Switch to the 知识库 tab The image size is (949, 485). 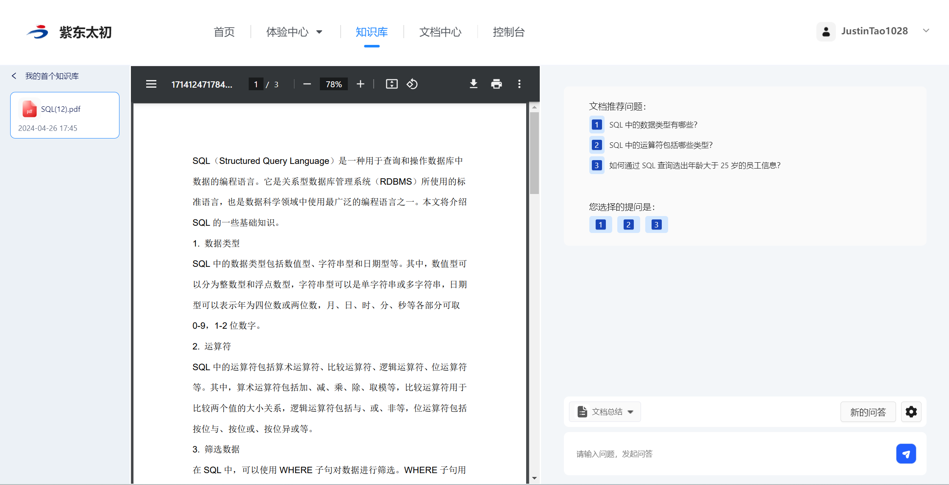(x=372, y=32)
